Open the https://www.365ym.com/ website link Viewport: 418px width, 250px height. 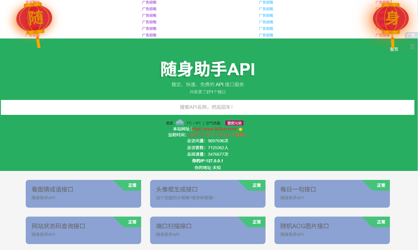pyautogui.click(x=214, y=128)
